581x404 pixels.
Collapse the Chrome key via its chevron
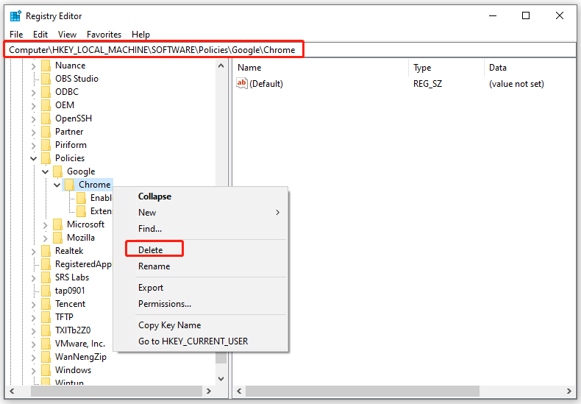pos(57,185)
